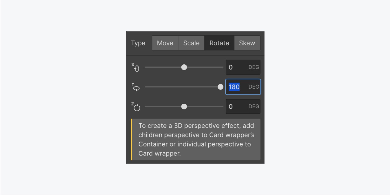Click Z slider track left of handle
The image size is (390, 195).
coord(163,107)
